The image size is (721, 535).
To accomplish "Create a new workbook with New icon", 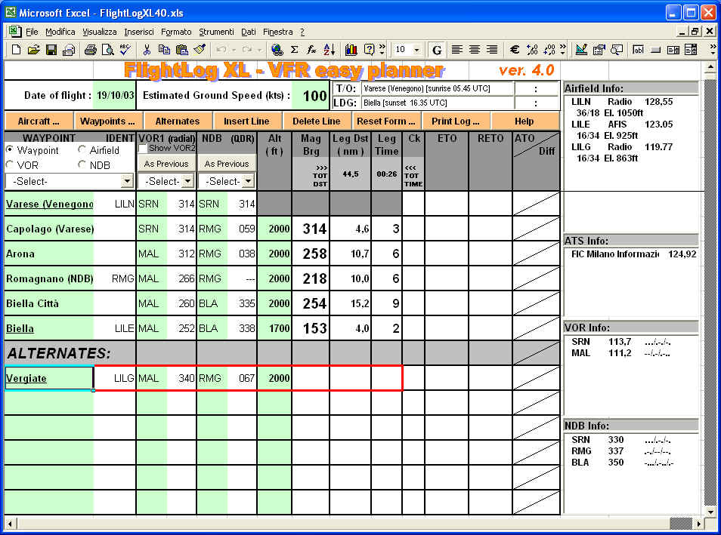I will [x=16, y=50].
